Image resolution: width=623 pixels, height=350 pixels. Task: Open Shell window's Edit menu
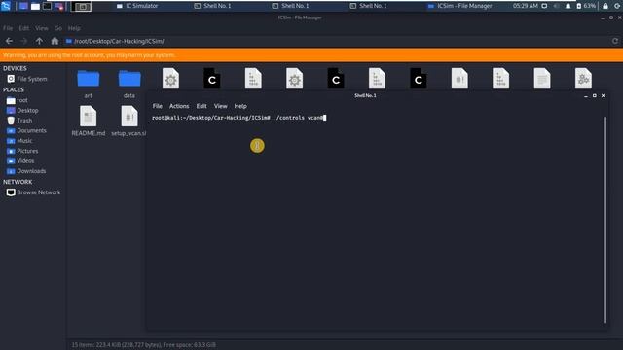(202, 106)
